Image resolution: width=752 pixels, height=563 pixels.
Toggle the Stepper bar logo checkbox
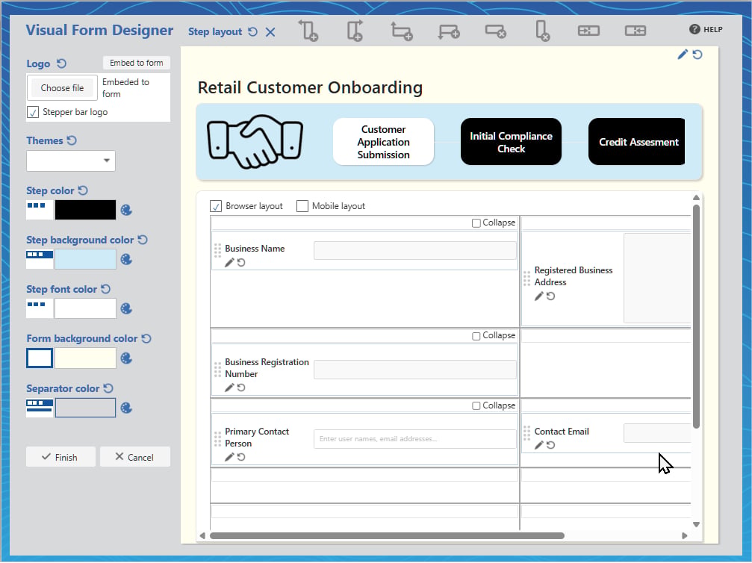[x=33, y=112]
